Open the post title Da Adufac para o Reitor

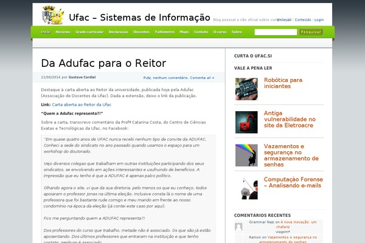[x=103, y=63]
